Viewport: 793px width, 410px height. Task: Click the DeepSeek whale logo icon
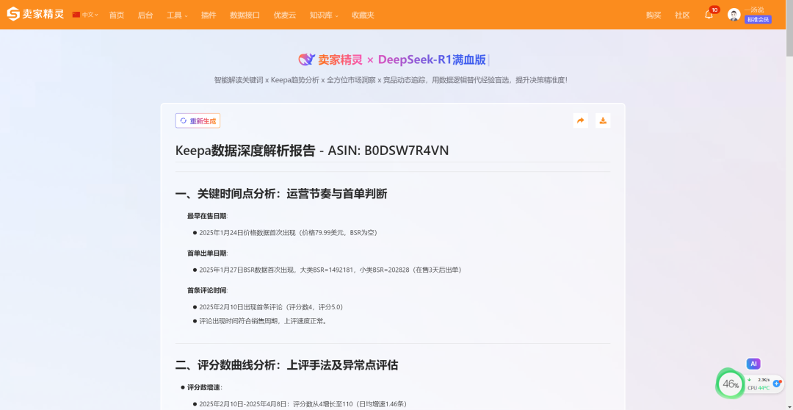point(306,60)
